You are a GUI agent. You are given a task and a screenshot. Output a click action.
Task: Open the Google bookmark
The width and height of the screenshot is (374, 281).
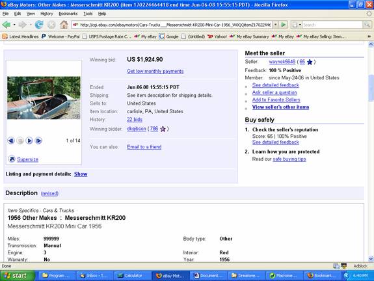pyautogui.click(x=169, y=36)
